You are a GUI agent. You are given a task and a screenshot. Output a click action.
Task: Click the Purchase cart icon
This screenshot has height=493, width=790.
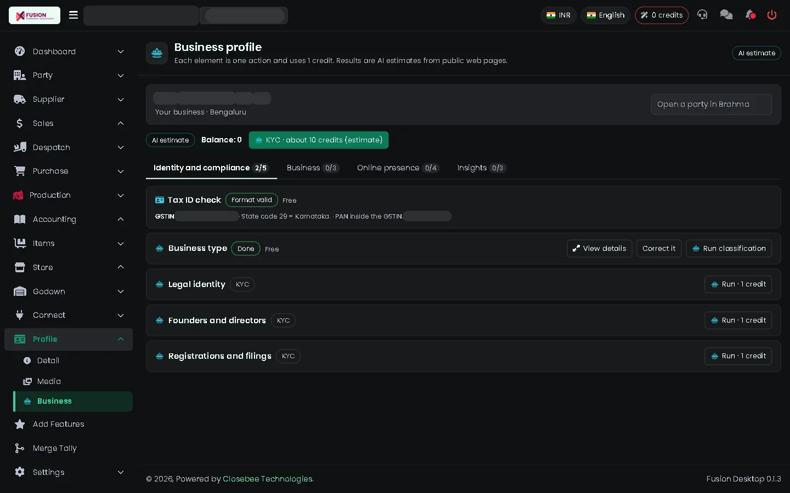pyautogui.click(x=20, y=171)
